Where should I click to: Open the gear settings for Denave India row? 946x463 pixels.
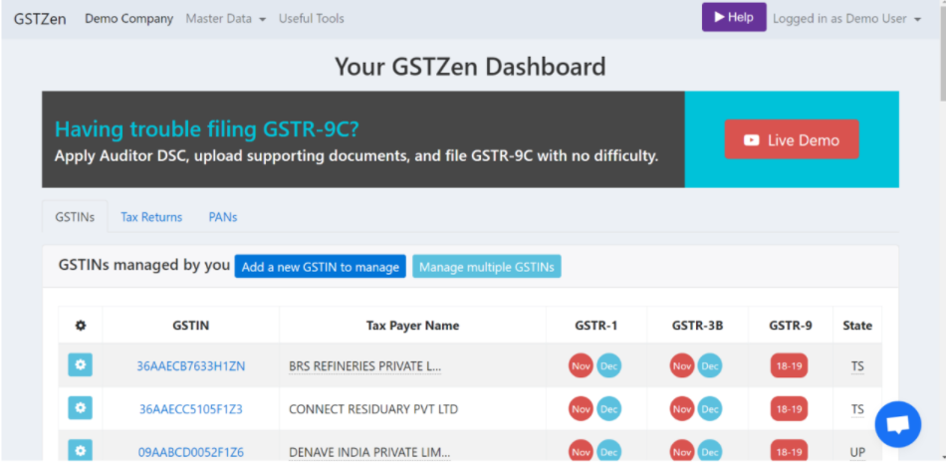click(x=81, y=450)
